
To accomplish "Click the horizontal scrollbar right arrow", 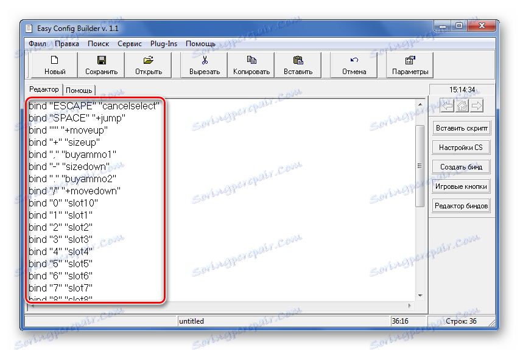I will click(x=410, y=305).
